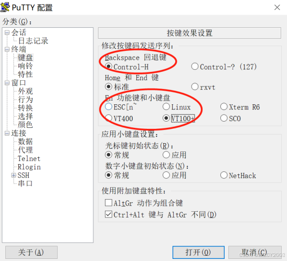Collapse the 窗口 tree node
287x261 pixels.
(x=7, y=83)
